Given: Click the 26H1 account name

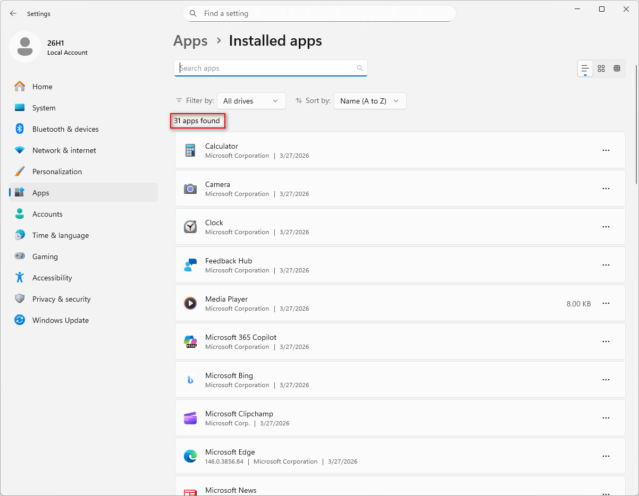Looking at the screenshot, I should tap(56, 43).
